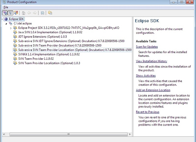Open the Scan for Updates link

pyautogui.click(x=147, y=47)
